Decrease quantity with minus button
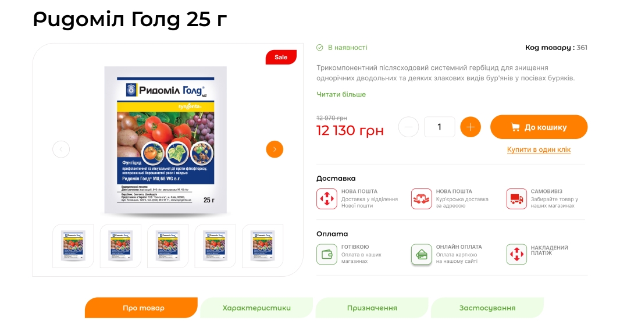Viewport: 620px width, 321px height. [408, 127]
